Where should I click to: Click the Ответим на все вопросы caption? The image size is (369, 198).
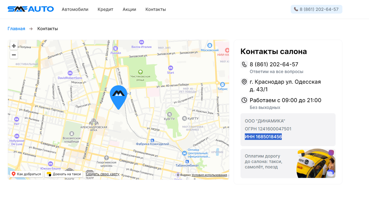(276, 72)
